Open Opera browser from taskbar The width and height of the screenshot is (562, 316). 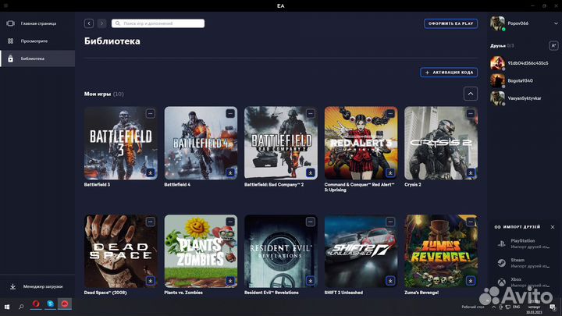[x=36, y=304]
